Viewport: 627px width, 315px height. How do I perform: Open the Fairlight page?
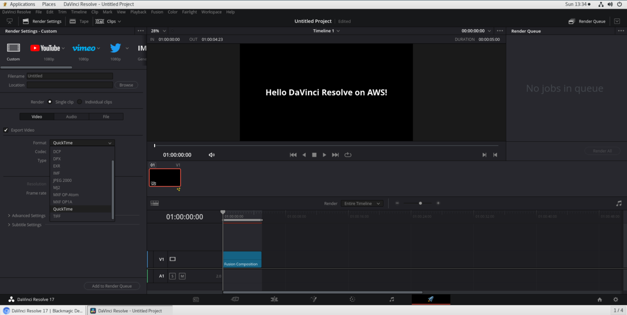coord(392,299)
